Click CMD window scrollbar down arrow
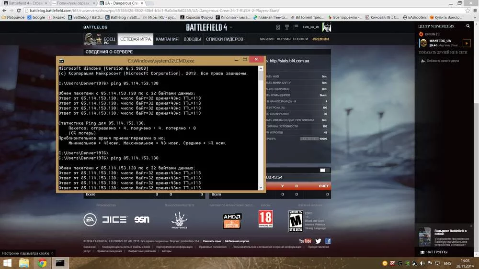Image resolution: width=479 pixels, height=269 pixels. click(261, 188)
